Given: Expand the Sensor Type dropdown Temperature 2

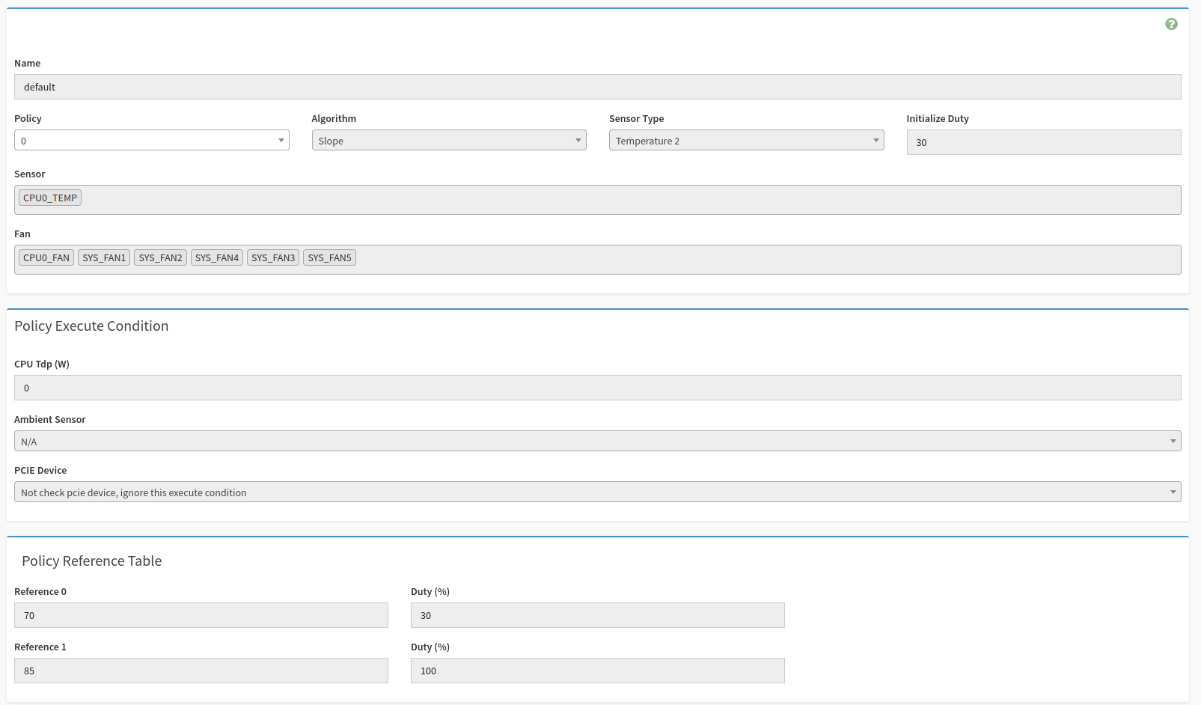Looking at the screenshot, I should point(746,140).
